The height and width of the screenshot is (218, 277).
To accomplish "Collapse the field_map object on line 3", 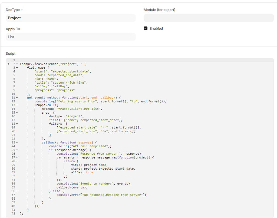I will (x=18, y=68).
